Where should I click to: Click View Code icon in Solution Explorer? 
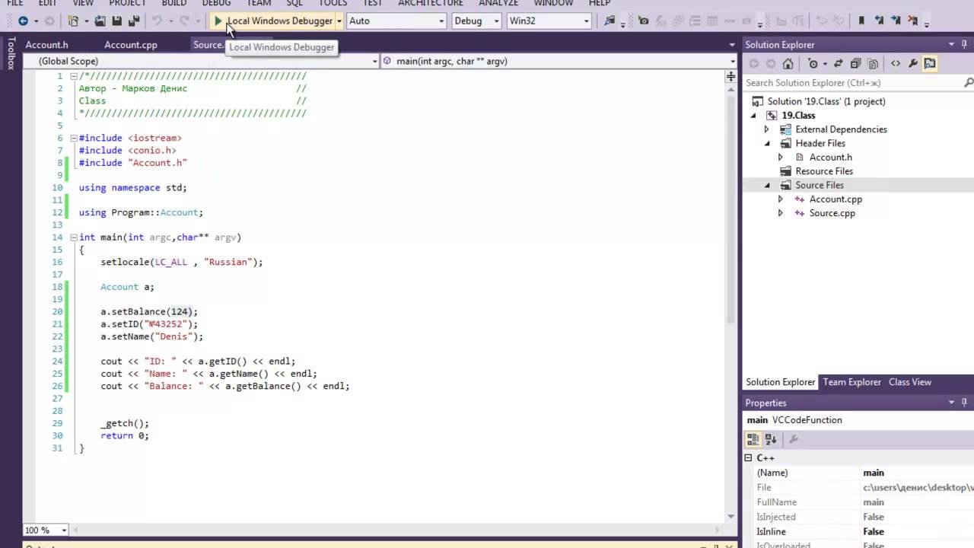[x=896, y=64]
